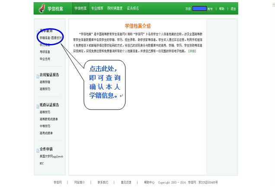This screenshot has width=275, height=192.
Task: Go to the 征兵报名 tab
Action: [x=133, y=8]
